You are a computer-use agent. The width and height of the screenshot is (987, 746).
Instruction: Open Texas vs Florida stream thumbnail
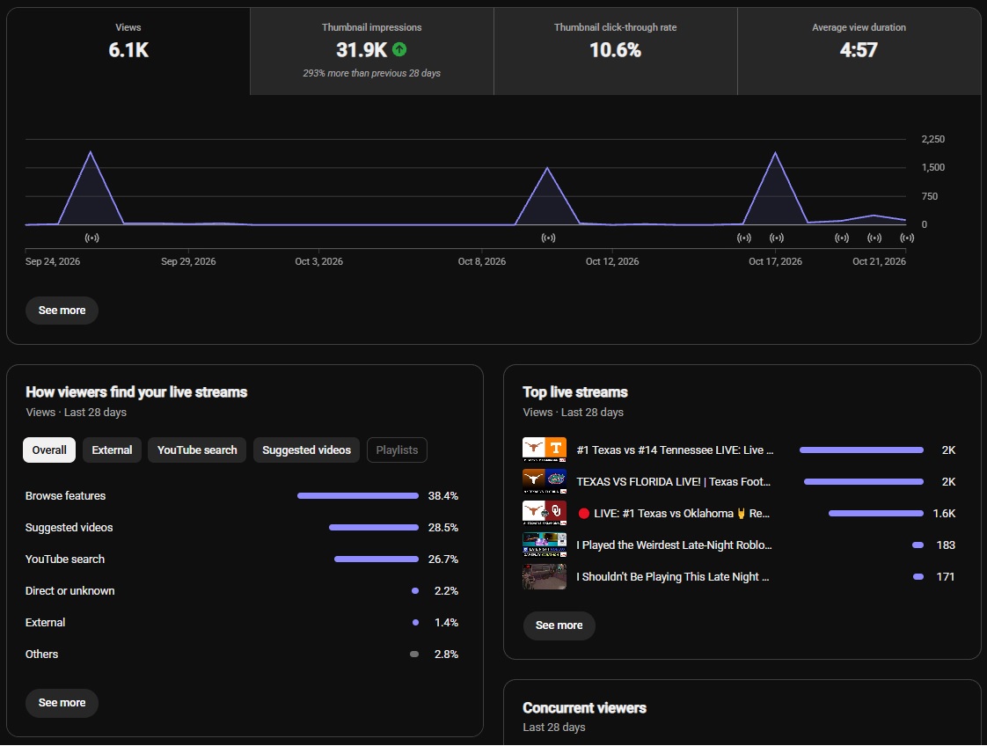click(545, 481)
